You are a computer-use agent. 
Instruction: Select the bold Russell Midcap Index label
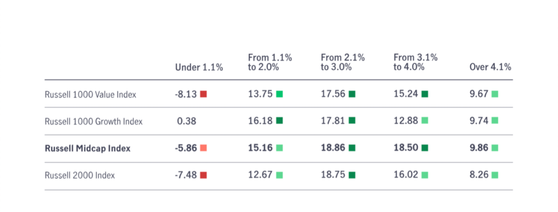pyautogui.click(x=88, y=148)
